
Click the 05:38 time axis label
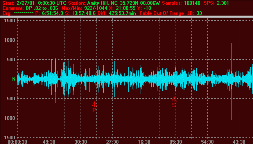(176, 142)
